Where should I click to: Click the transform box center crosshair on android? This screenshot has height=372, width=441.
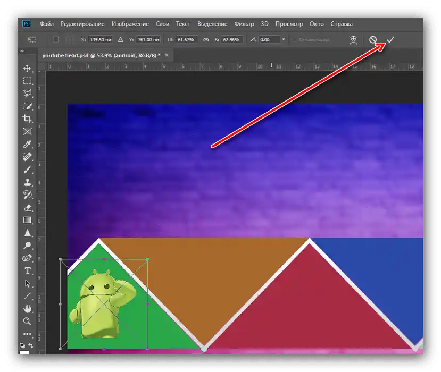coord(104,304)
